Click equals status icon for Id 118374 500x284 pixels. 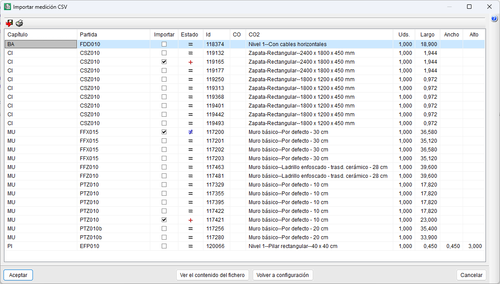190,44
